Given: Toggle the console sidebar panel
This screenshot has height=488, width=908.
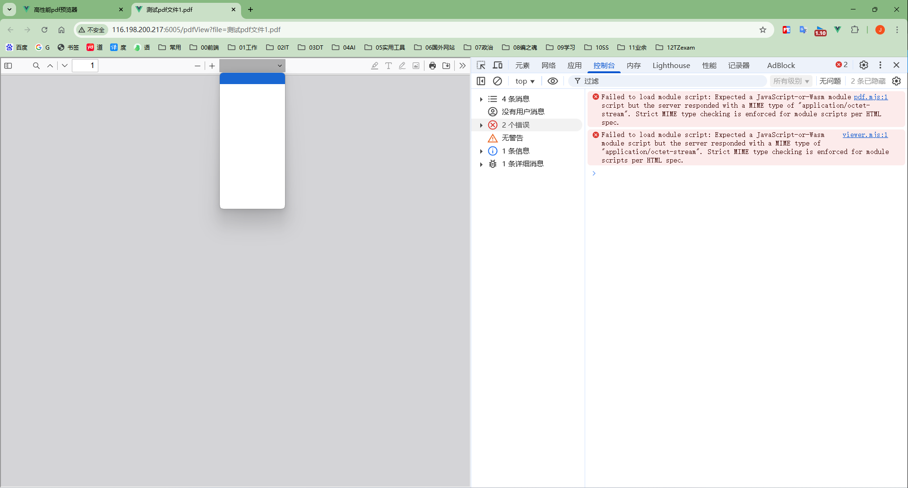Looking at the screenshot, I should 481,81.
